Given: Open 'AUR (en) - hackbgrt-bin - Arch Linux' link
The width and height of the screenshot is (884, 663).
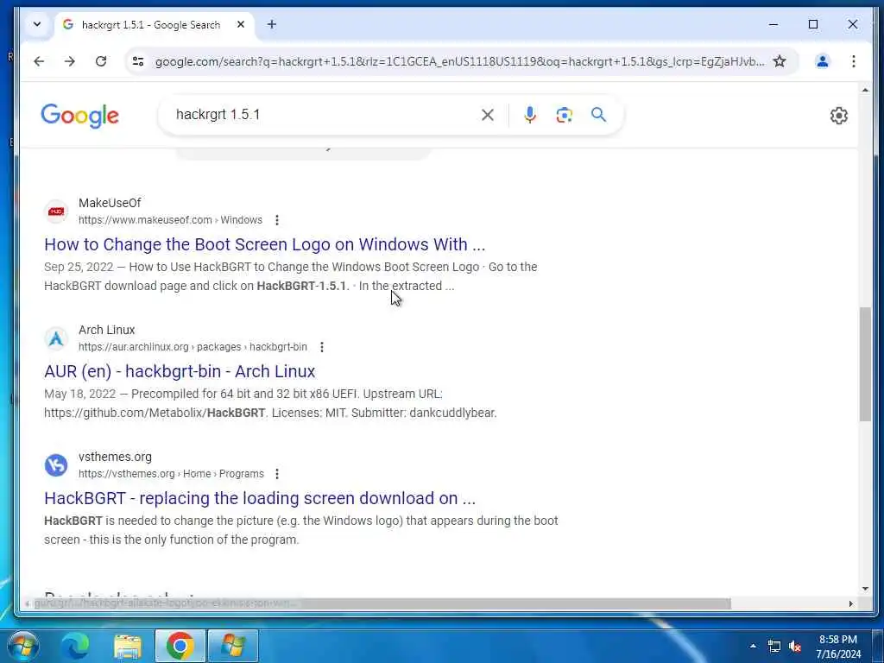Looking at the screenshot, I should pos(180,371).
